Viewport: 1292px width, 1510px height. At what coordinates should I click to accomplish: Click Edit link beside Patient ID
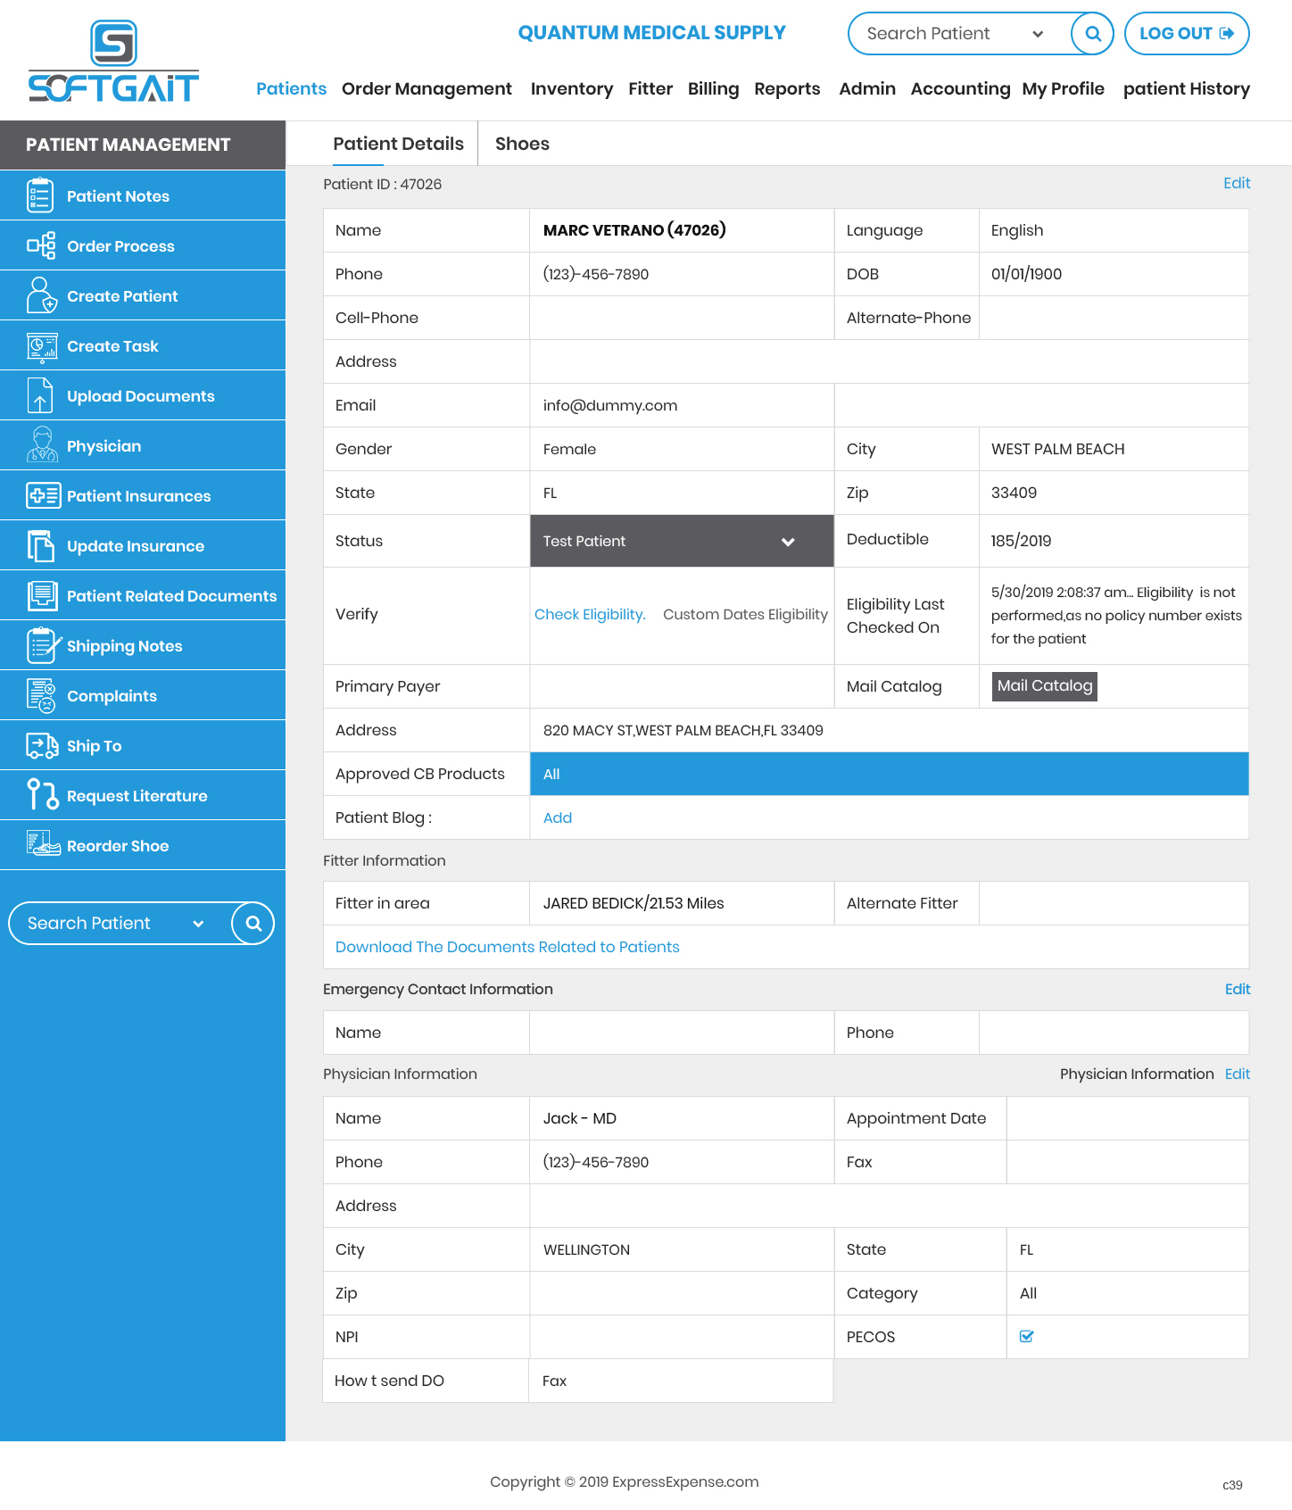point(1237,183)
